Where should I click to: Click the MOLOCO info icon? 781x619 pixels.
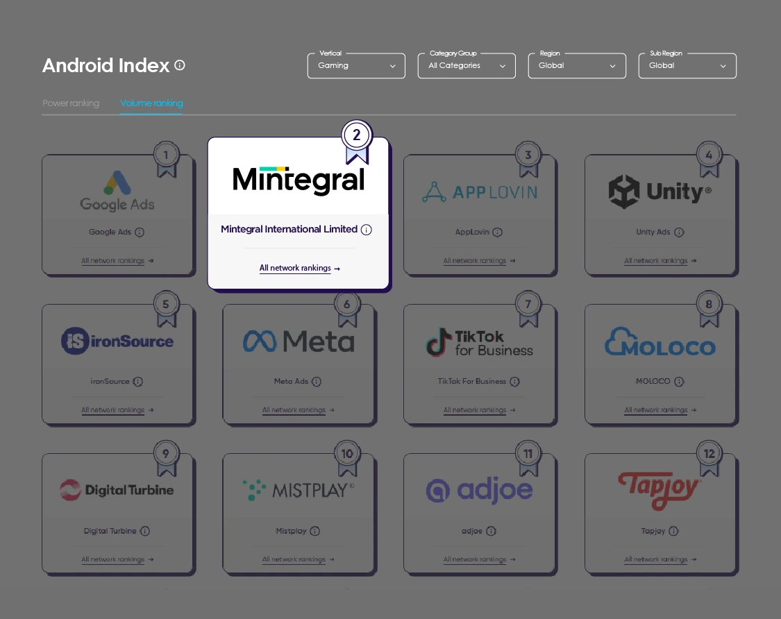(680, 382)
